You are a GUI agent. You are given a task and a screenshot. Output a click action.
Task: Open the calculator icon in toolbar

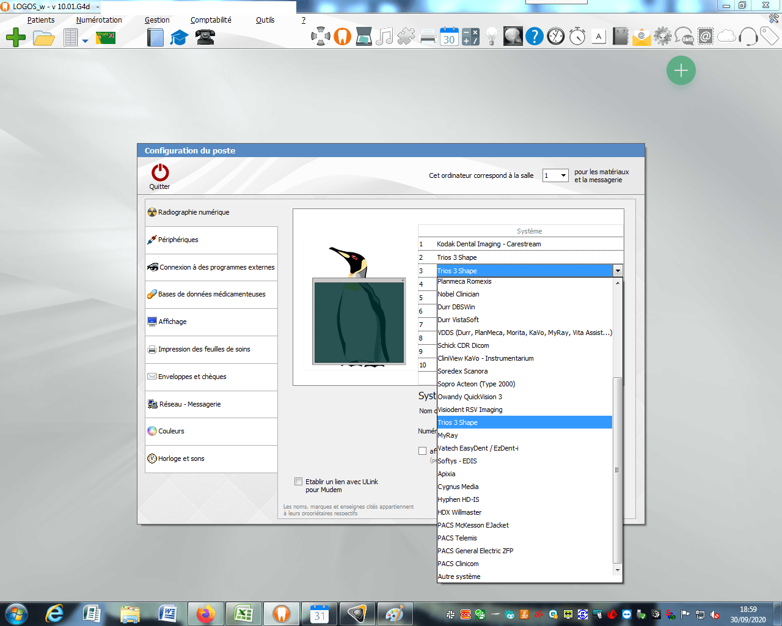coord(470,37)
